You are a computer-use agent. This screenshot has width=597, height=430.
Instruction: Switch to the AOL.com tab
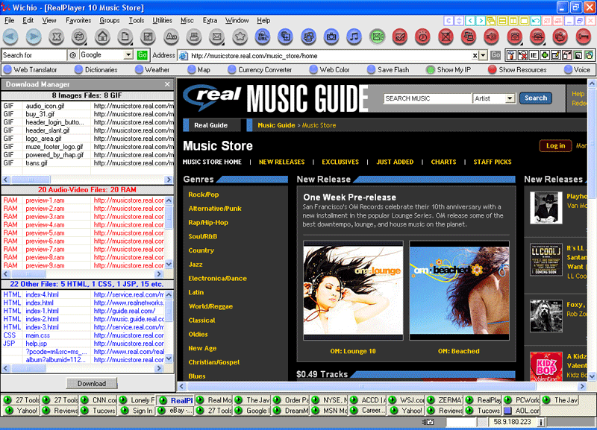point(522,411)
